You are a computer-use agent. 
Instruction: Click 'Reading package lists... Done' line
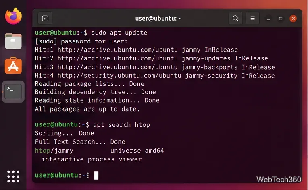pos(89,84)
